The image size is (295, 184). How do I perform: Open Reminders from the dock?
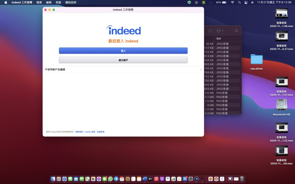click(133, 179)
